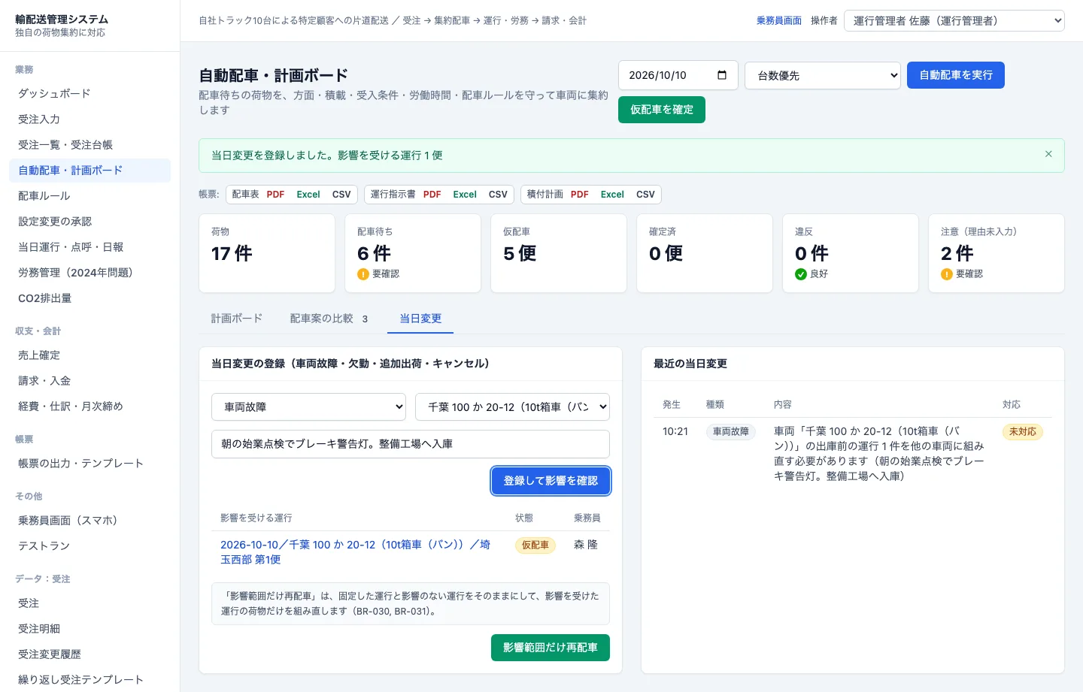Open the 台数優先 priority dropdown

click(x=823, y=75)
